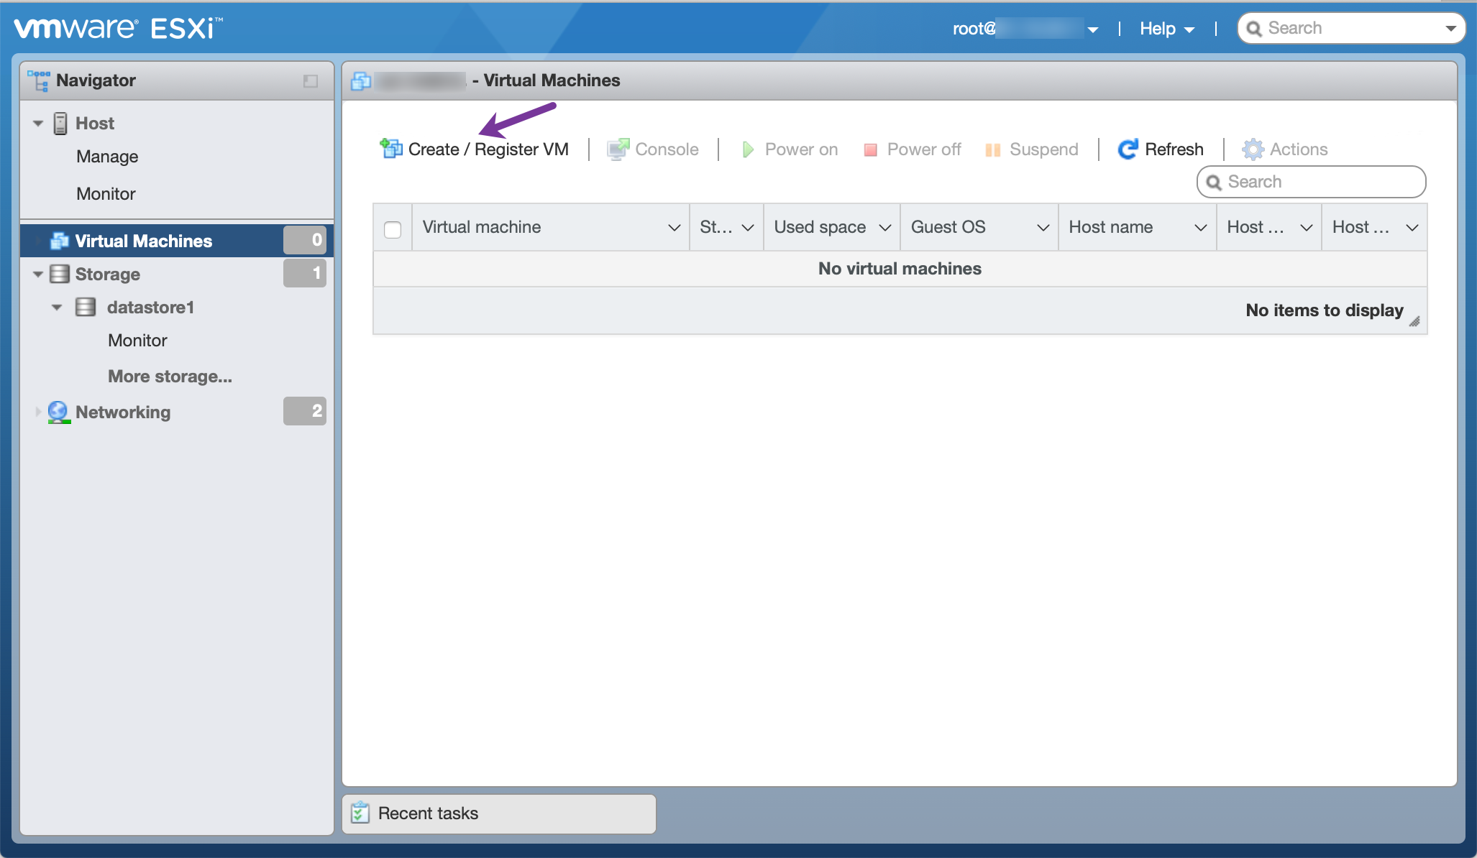Click the red Power off icon
Viewport: 1477px width, 858px height.
870,149
